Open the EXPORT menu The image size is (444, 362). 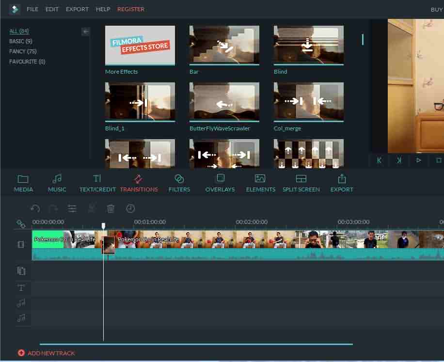point(77,9)
